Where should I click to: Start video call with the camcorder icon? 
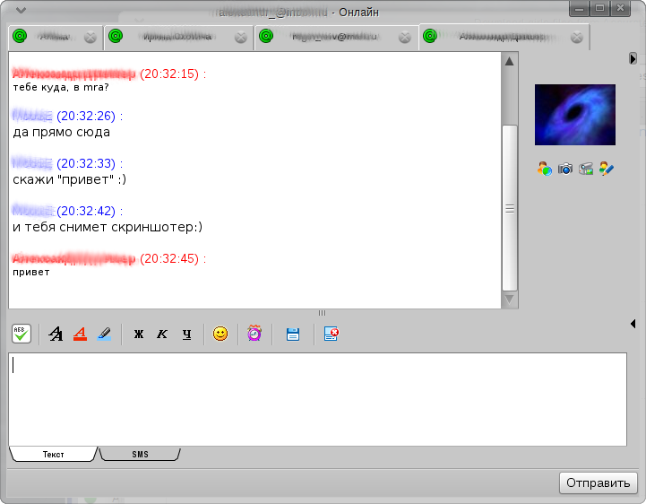[x=586, y=169]
